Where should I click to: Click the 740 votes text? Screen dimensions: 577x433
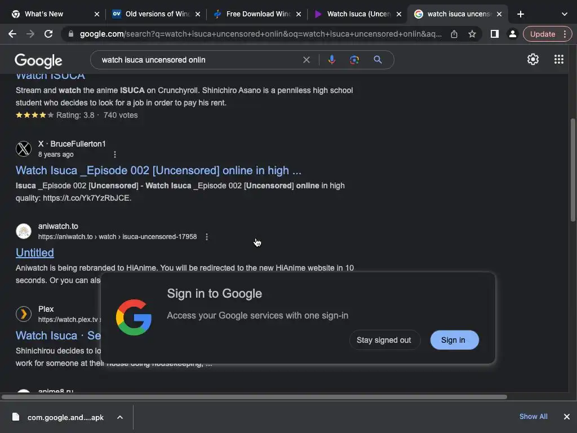121,115
